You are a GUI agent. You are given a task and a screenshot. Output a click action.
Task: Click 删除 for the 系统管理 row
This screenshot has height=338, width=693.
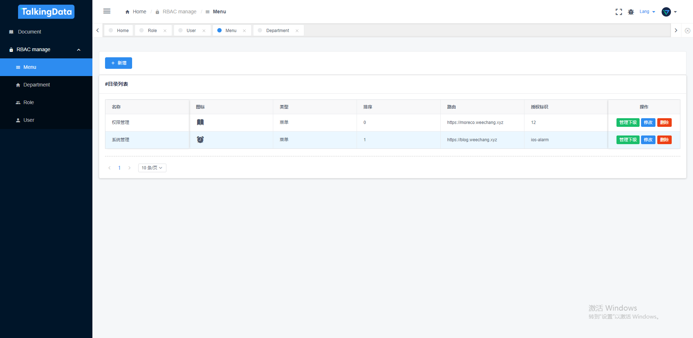[664, 140]
